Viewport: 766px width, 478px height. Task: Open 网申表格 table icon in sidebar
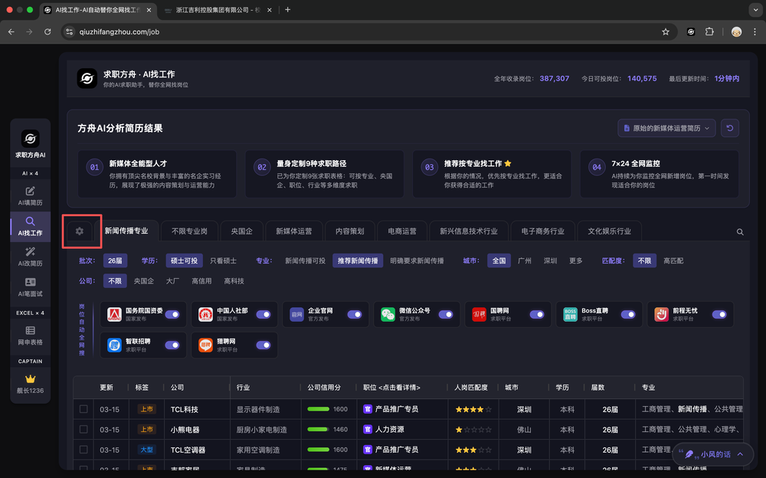pos(30,336)
